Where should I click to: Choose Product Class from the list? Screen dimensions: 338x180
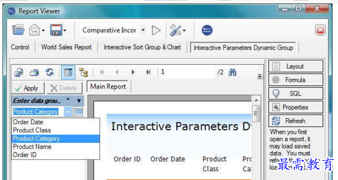56,130
